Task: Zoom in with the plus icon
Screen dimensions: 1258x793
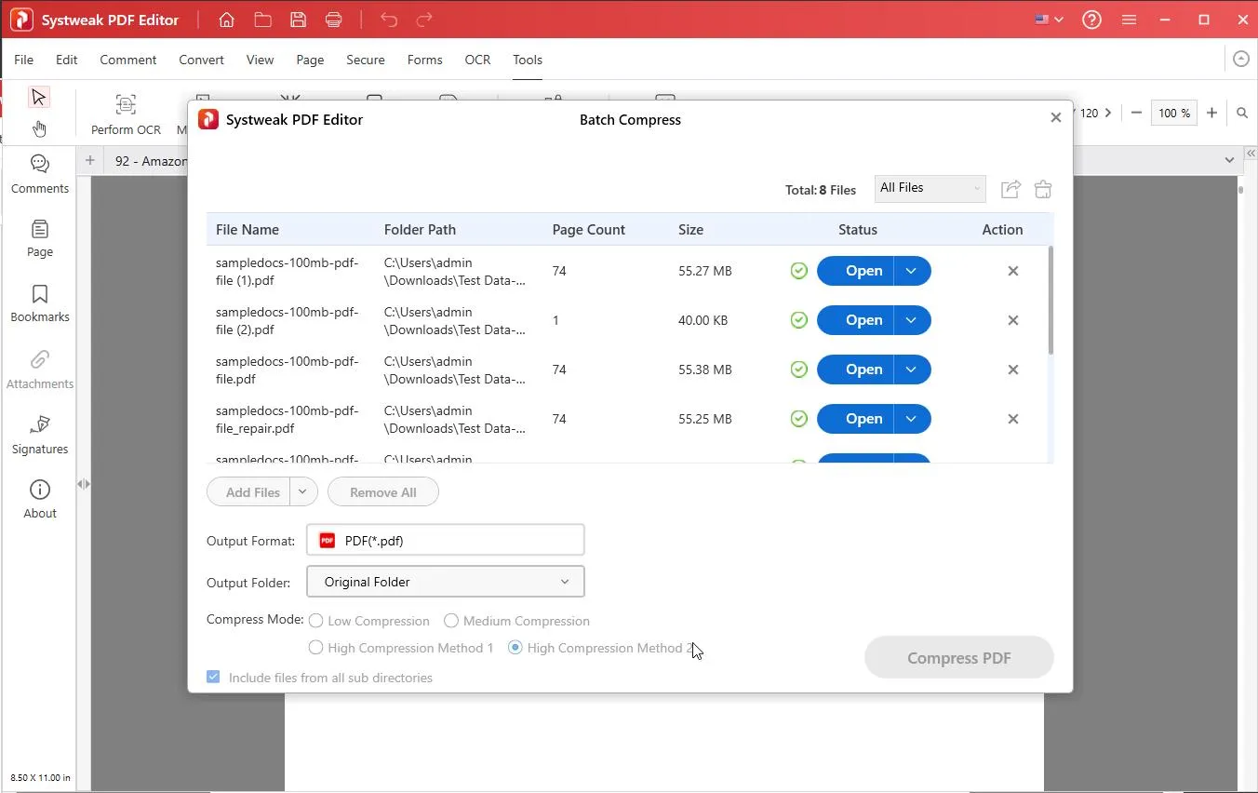Action: coord(1211,113)
